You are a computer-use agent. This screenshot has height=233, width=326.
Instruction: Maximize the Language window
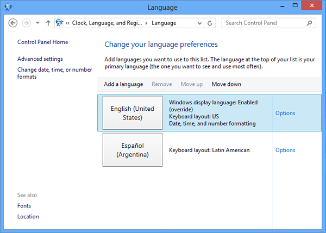(x=295, y=5)
